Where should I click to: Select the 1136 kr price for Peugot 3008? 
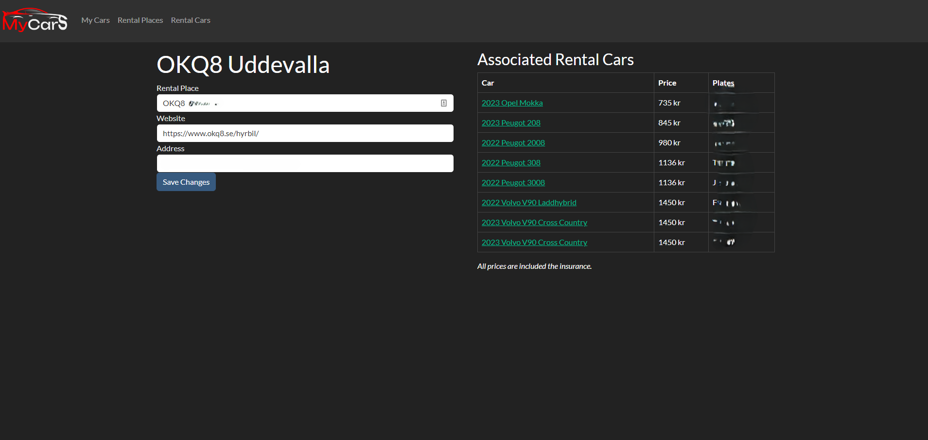tap(681, 183)
